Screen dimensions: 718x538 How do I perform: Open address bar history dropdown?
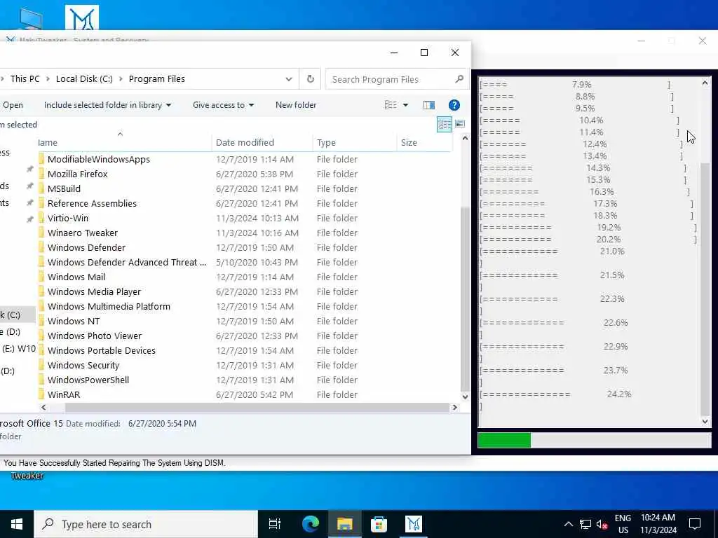click(x=288, y=78)
